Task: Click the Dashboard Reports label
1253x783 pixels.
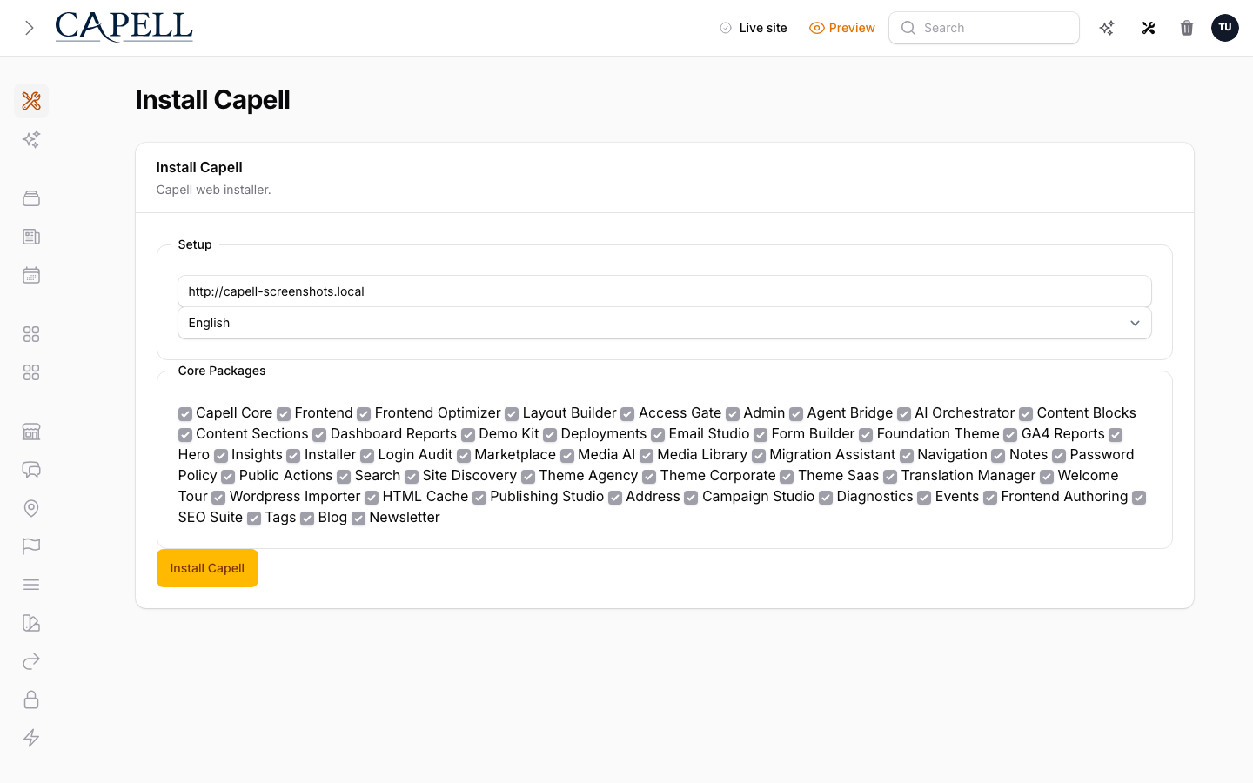Action: pyautogui.click(x=393, y=433)
